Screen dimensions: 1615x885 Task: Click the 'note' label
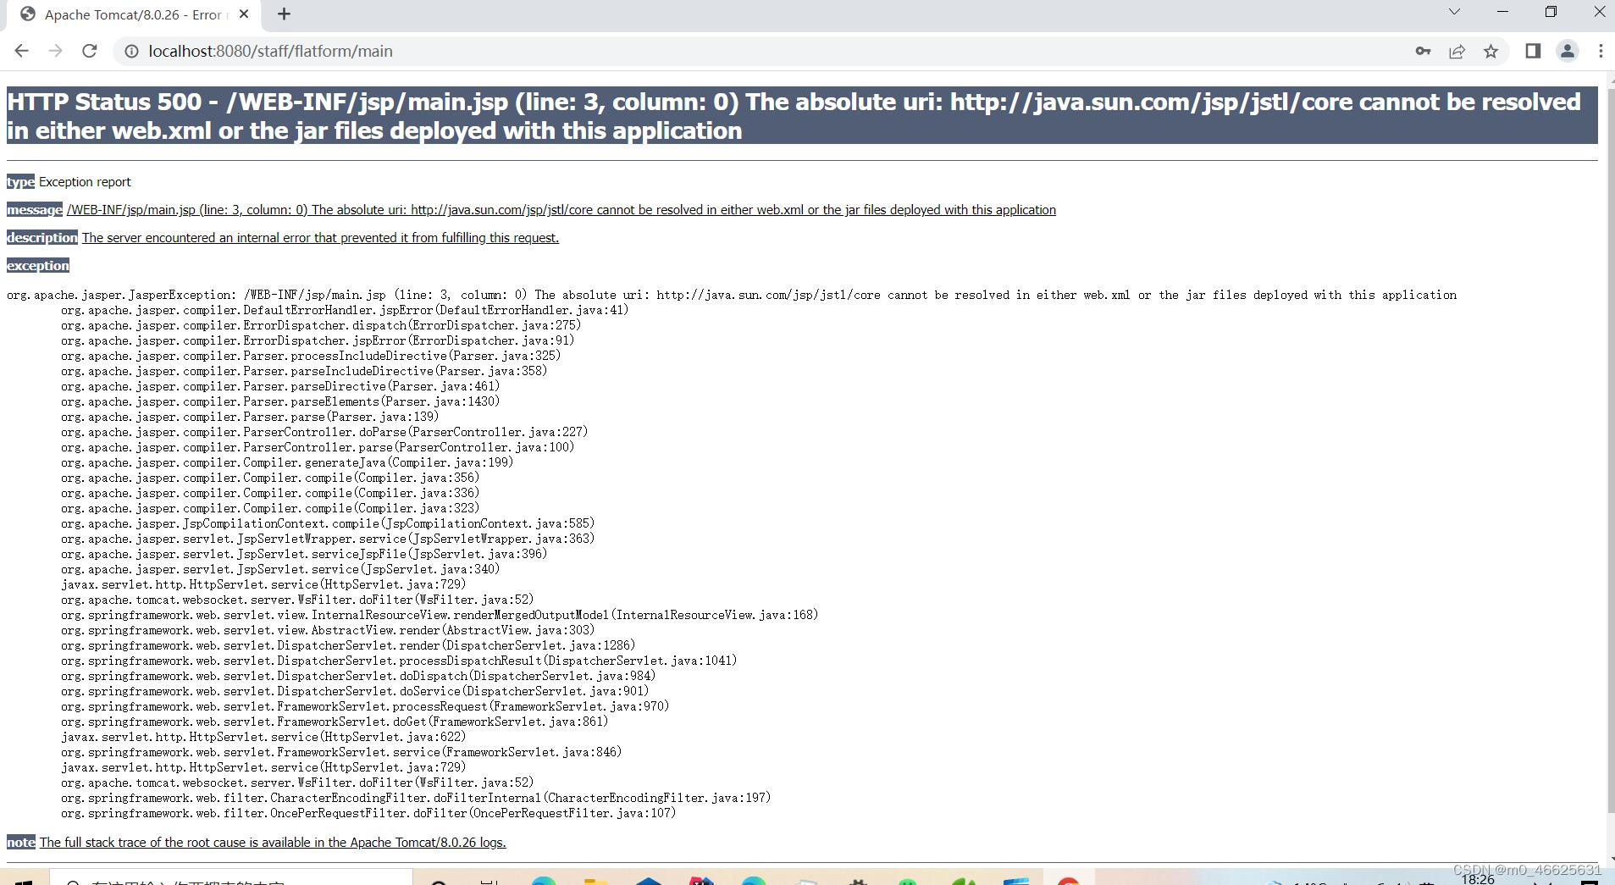[x=21, y=843]
